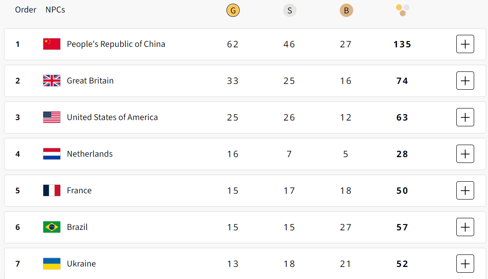This screenshot has height=279, width=488.
Task: Open Brazil row plus button
Action: pos(465,227)
